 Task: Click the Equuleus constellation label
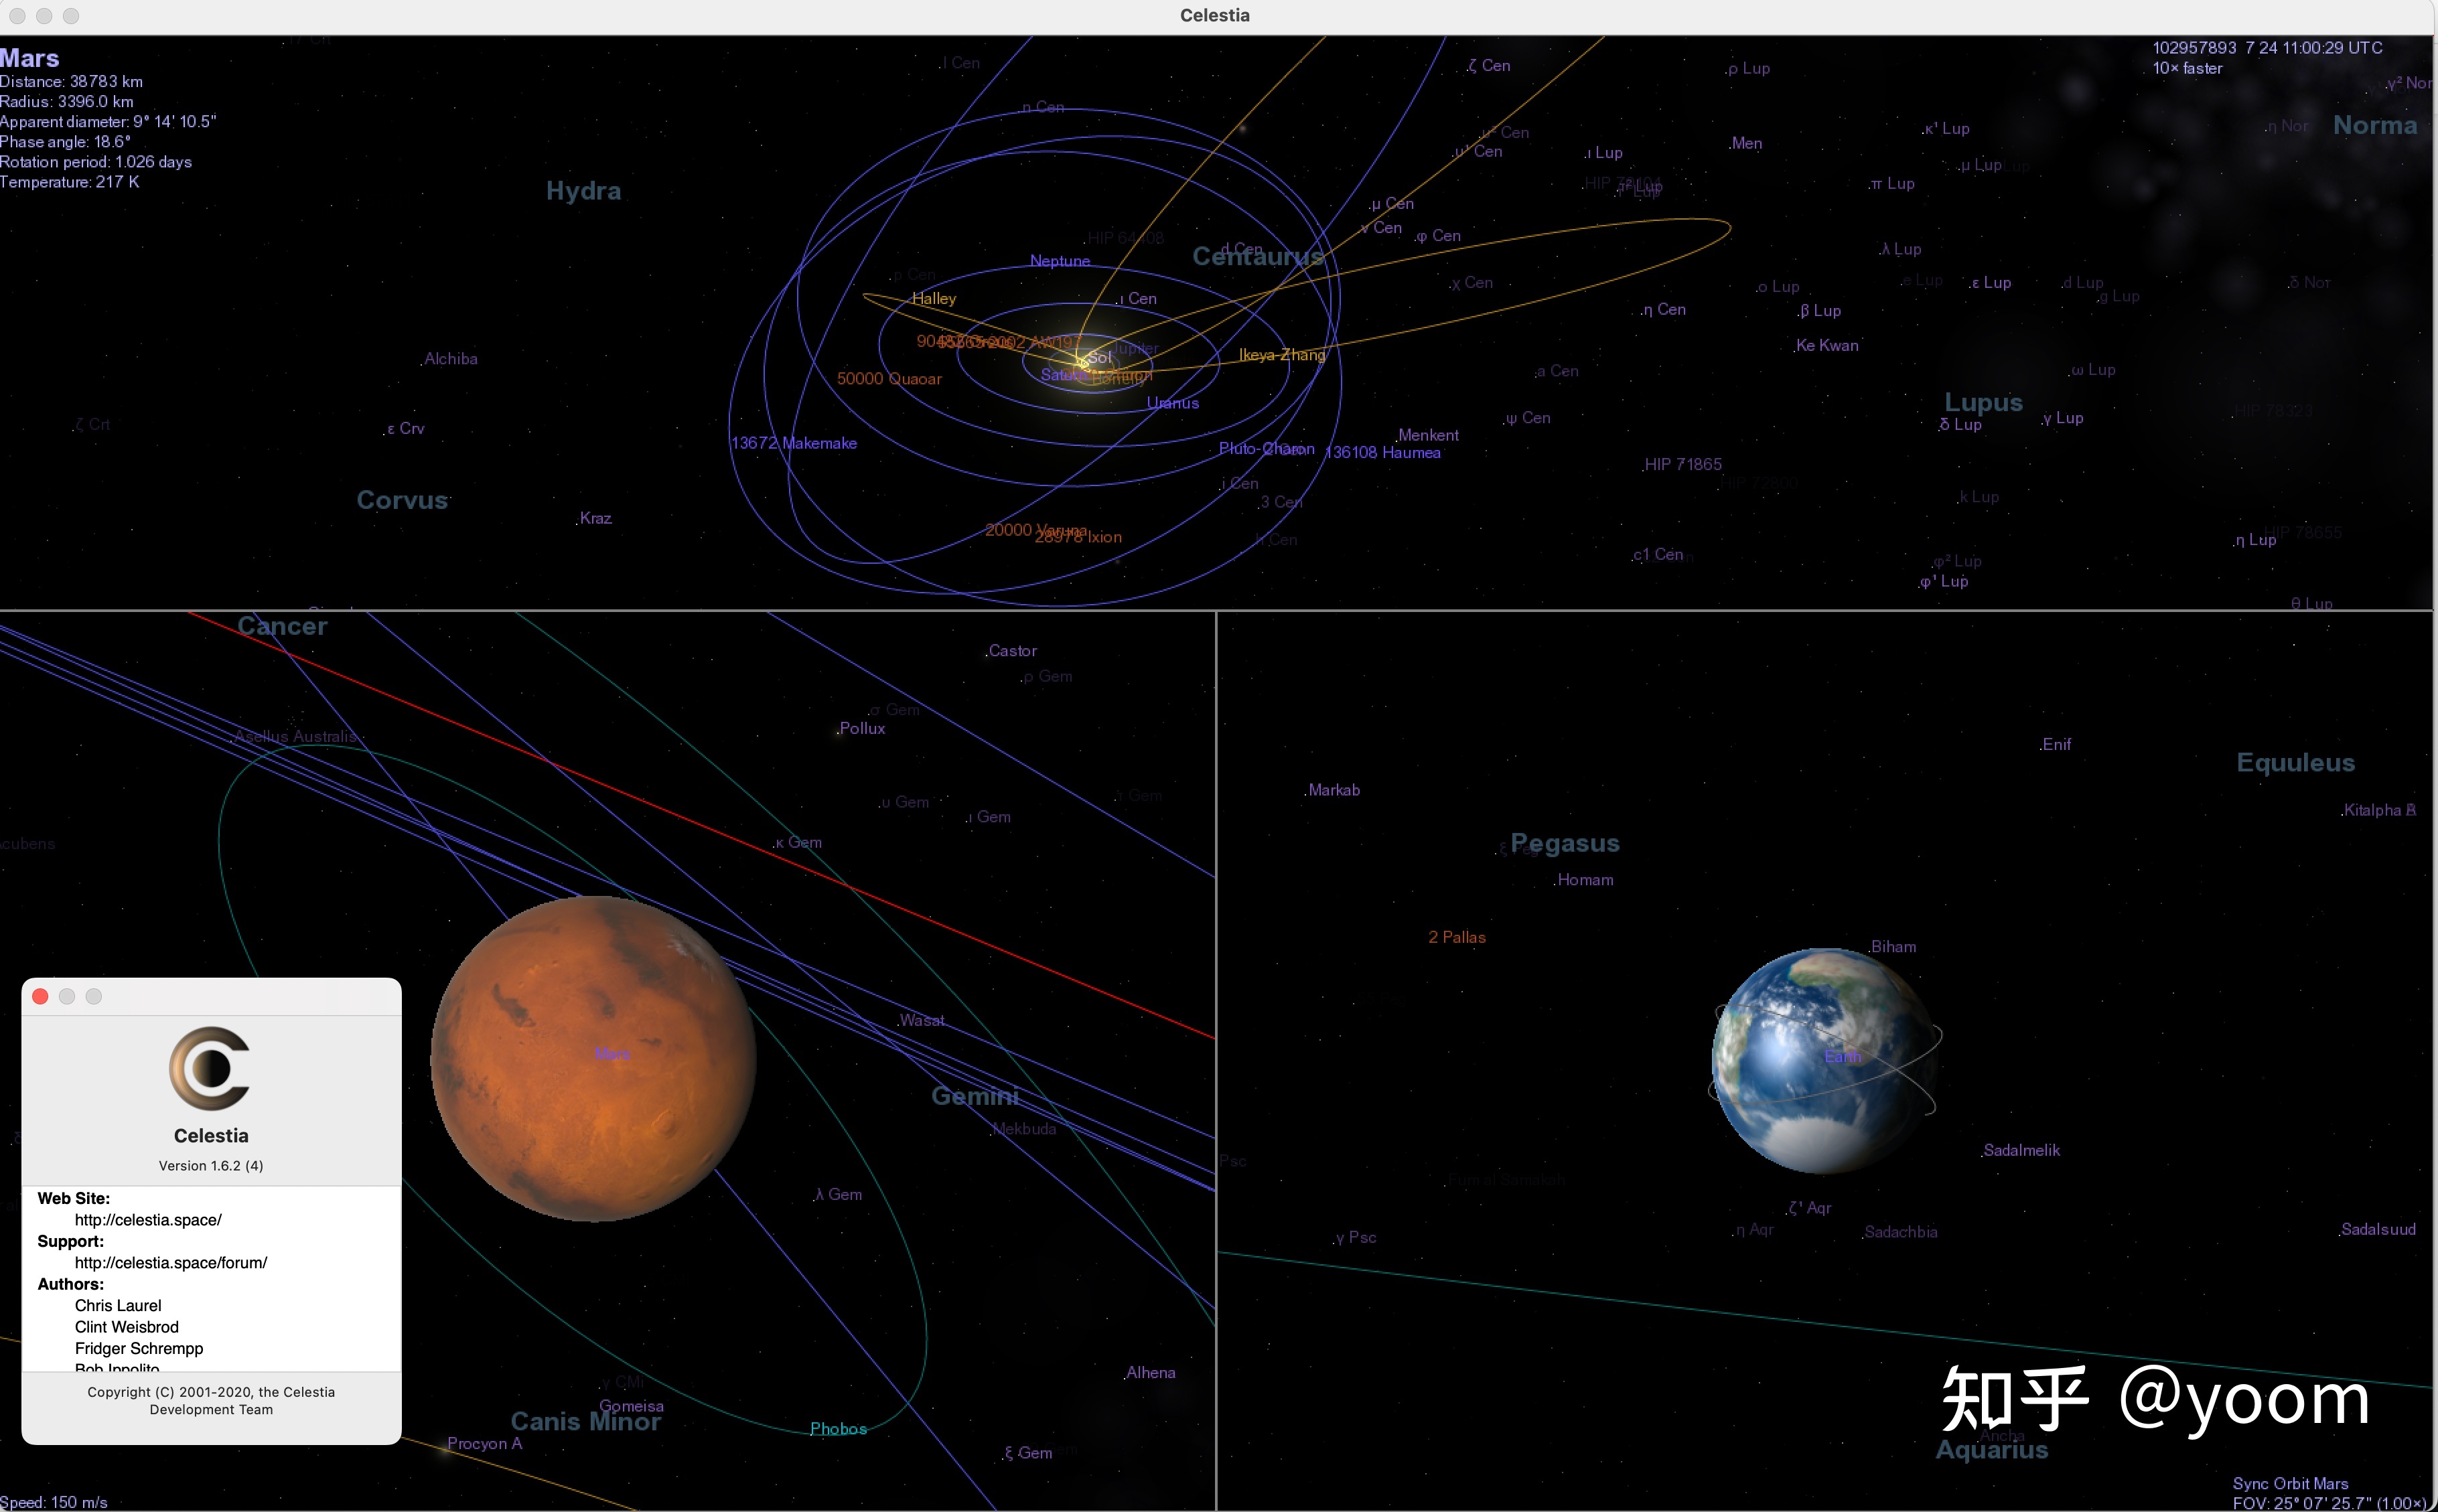(2295, 763)
